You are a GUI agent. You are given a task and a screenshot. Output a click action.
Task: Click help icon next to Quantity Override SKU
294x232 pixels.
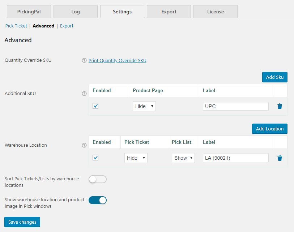(84, 61)
